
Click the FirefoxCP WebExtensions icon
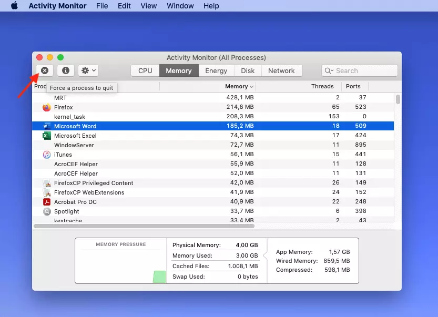[x=47, y=192]
